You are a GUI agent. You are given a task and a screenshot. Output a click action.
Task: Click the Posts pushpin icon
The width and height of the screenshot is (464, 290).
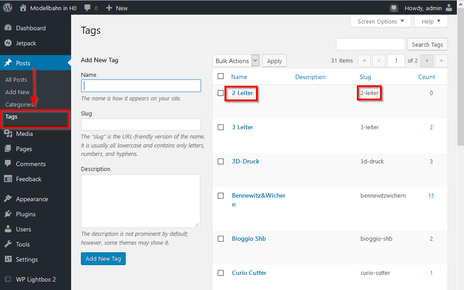(8, 63)
